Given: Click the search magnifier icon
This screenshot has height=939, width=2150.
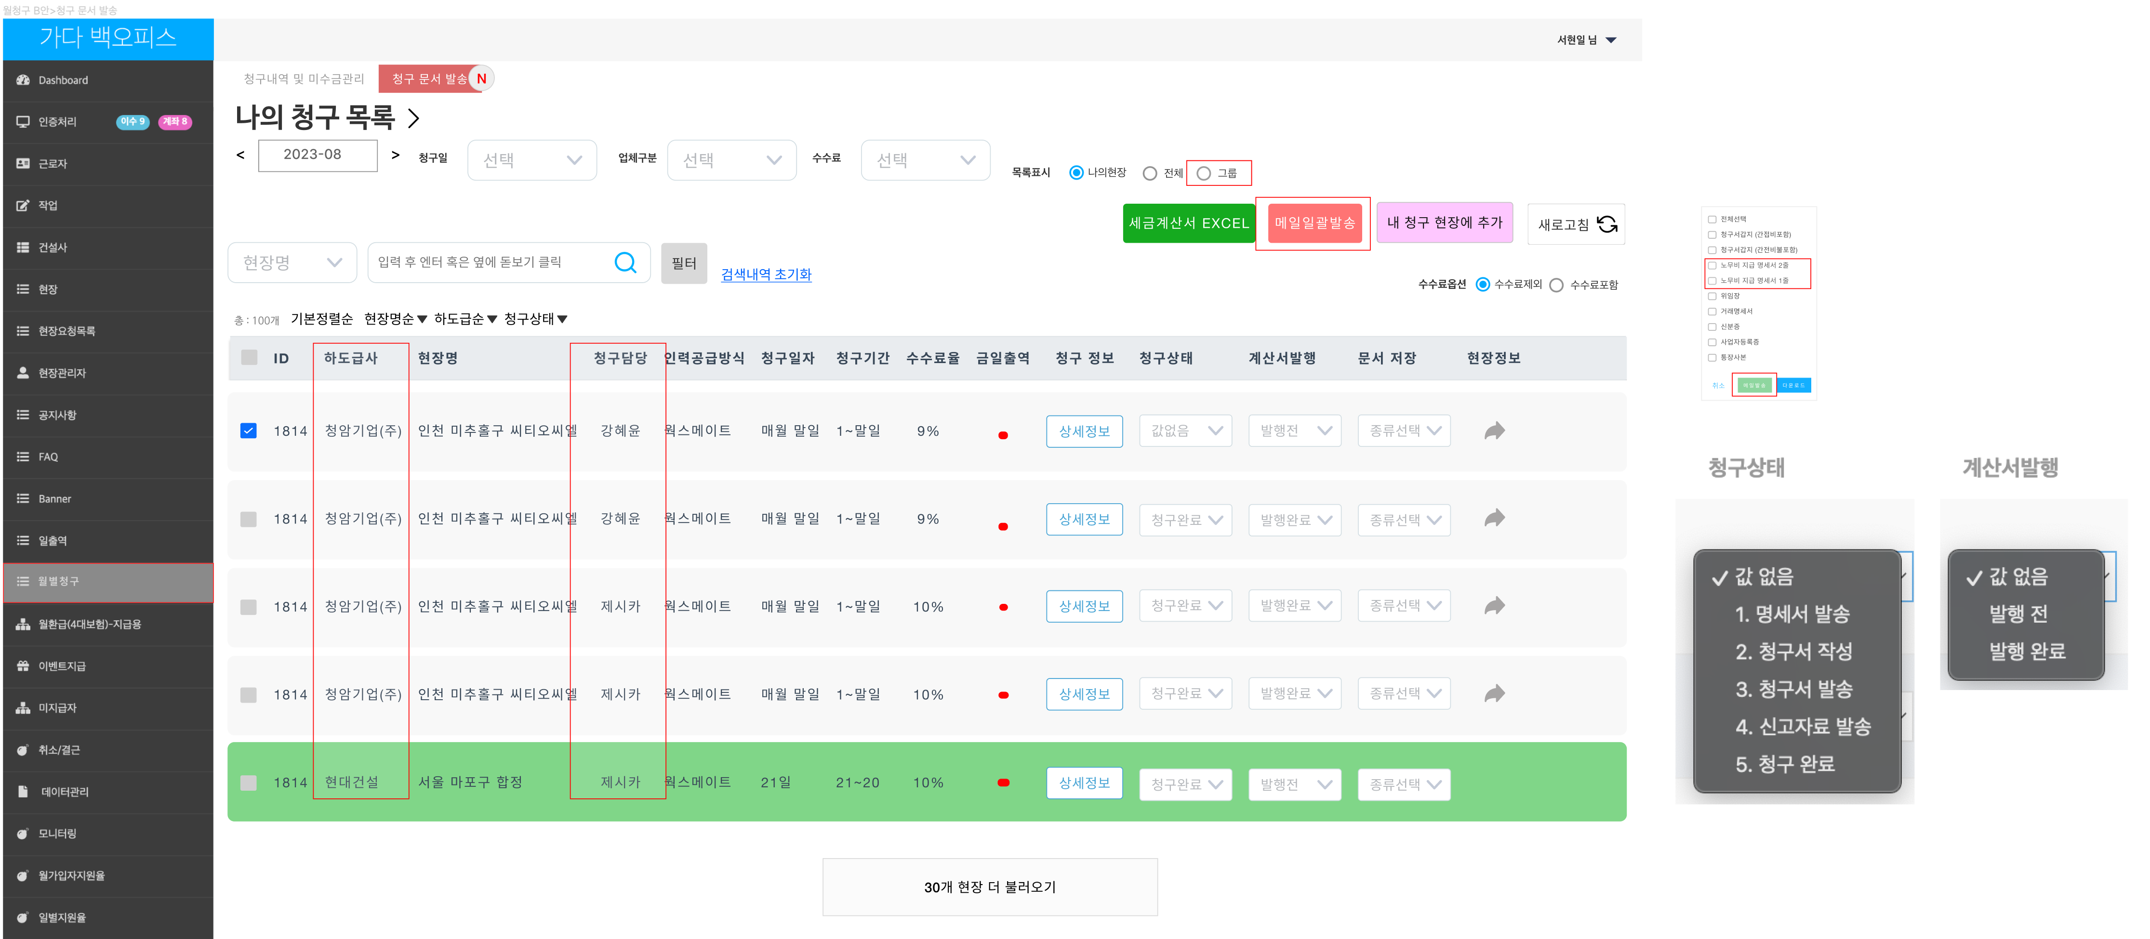Looking at the screenshot, I should [x=625, y=263].
